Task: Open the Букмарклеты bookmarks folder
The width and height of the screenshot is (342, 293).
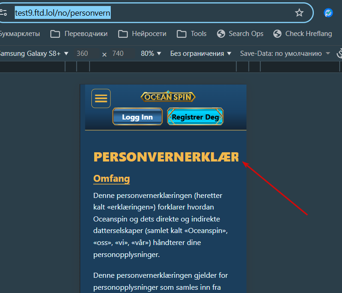Action: pyautogui.click(x=20, y=34)
